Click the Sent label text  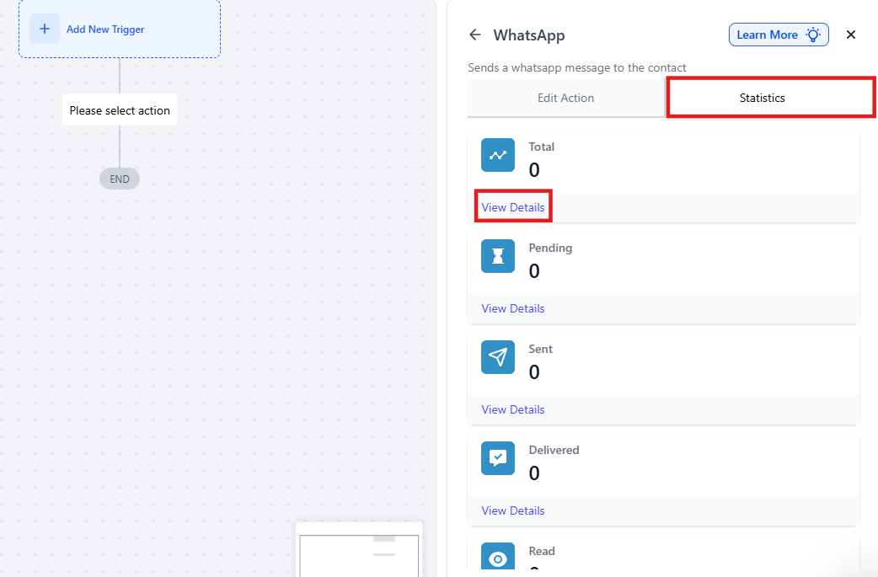pos(540,350)
